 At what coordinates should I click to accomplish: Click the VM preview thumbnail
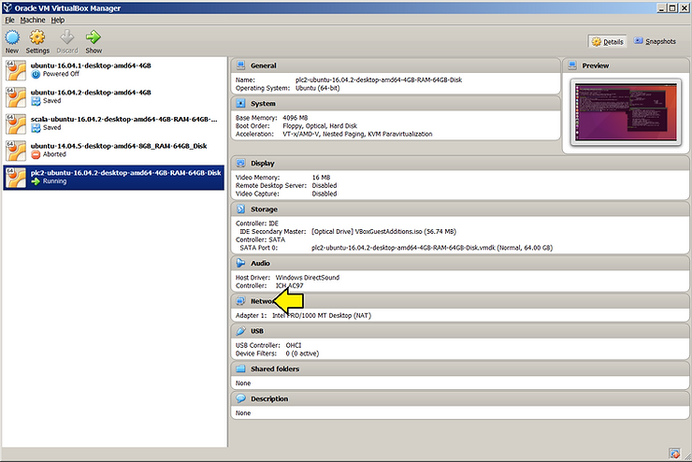627,111
